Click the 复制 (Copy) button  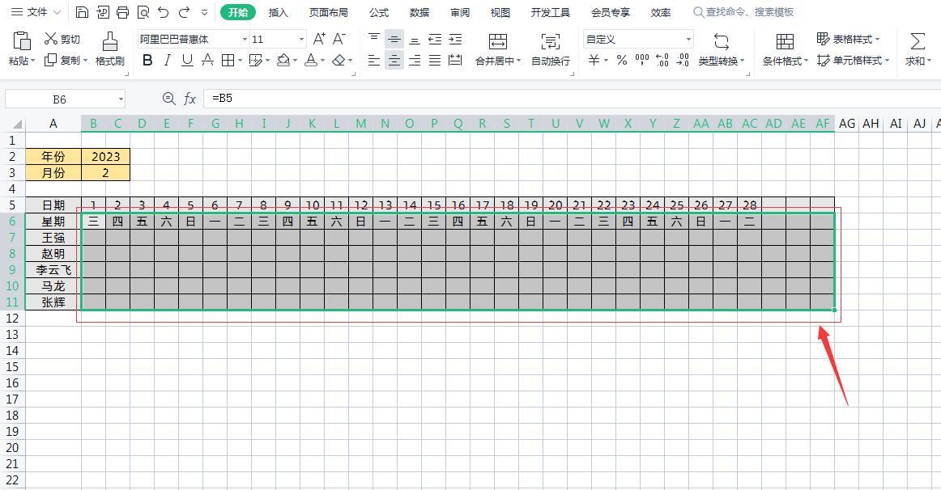click(x=69, y=60)
